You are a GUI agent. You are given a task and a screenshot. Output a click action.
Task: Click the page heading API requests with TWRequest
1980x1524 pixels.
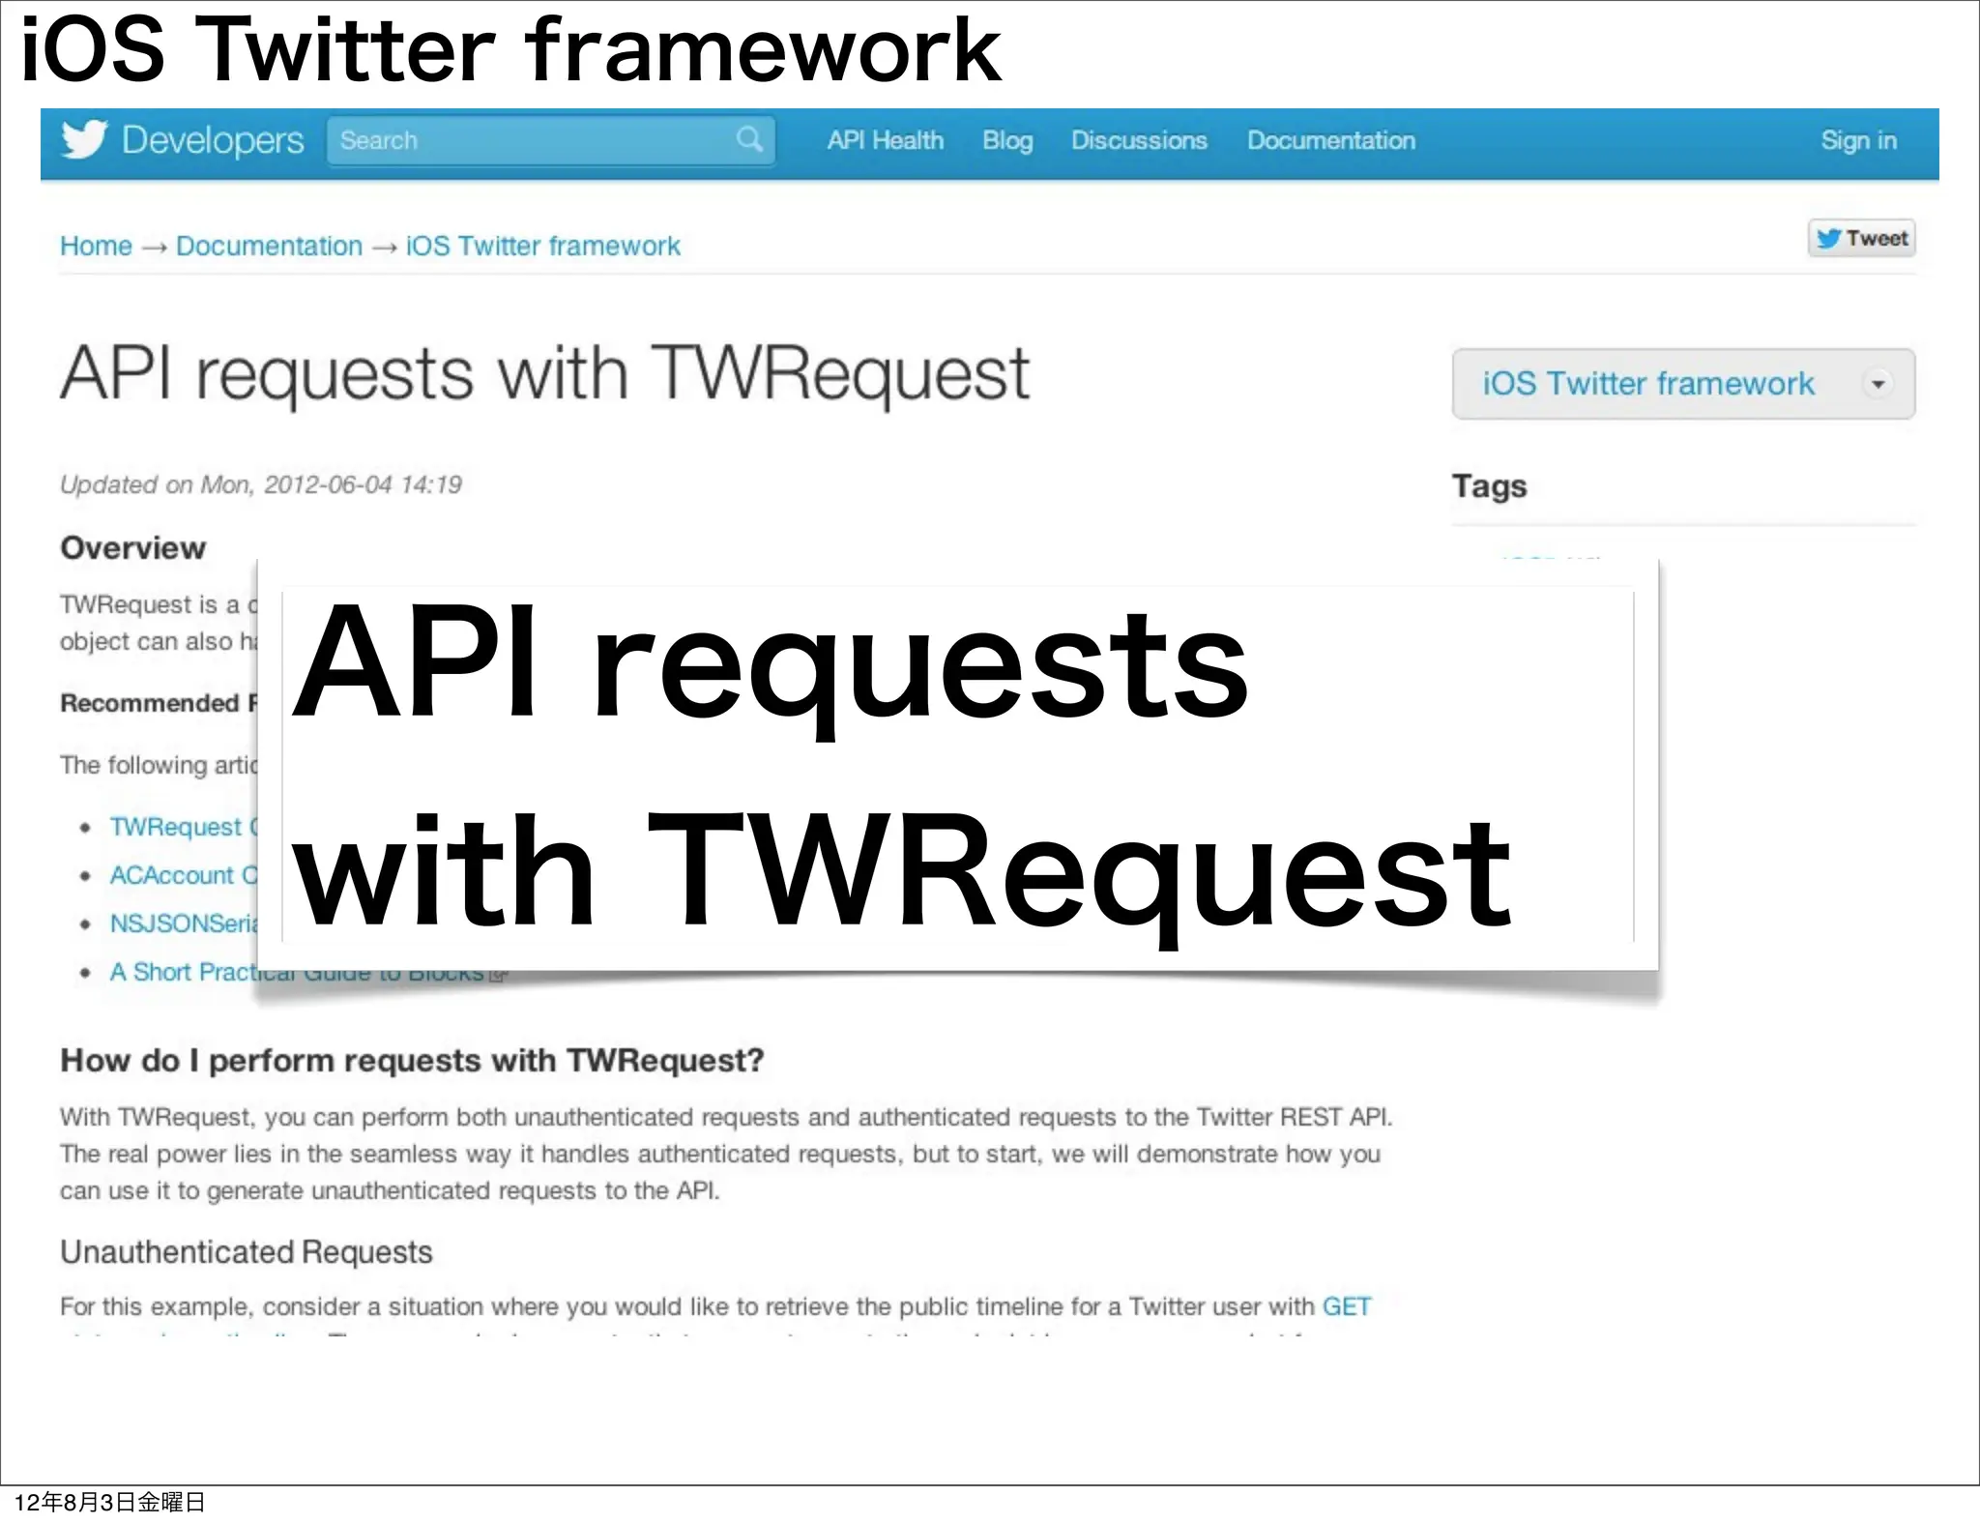point(544,373)
